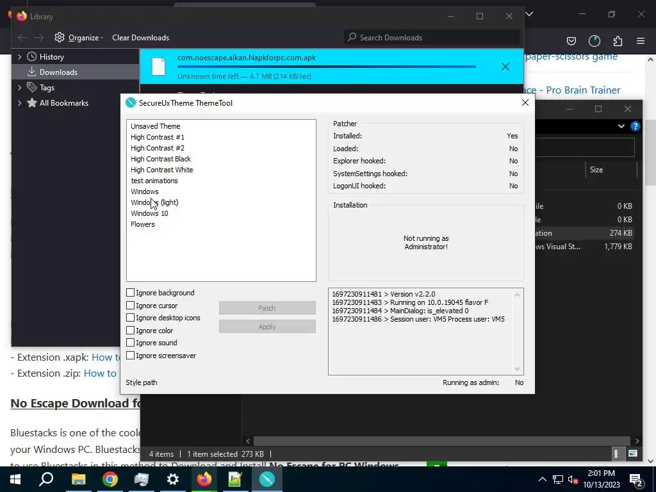The image size is (656, 492).
Task: Select Unsaved Theme in theme list
Action: point(155,126)
